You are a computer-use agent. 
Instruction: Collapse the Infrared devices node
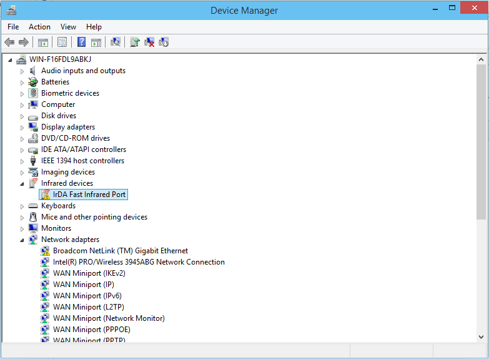pos(22,184)
